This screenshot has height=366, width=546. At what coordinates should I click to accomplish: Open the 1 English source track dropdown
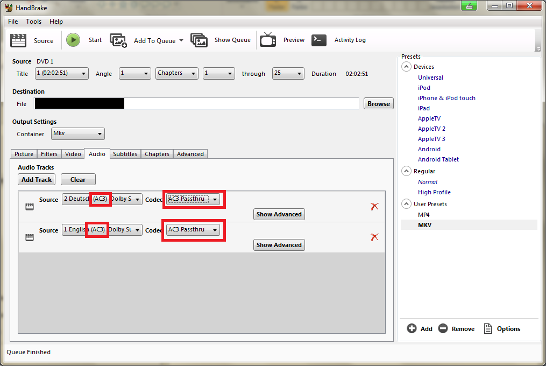click(102, 230)
